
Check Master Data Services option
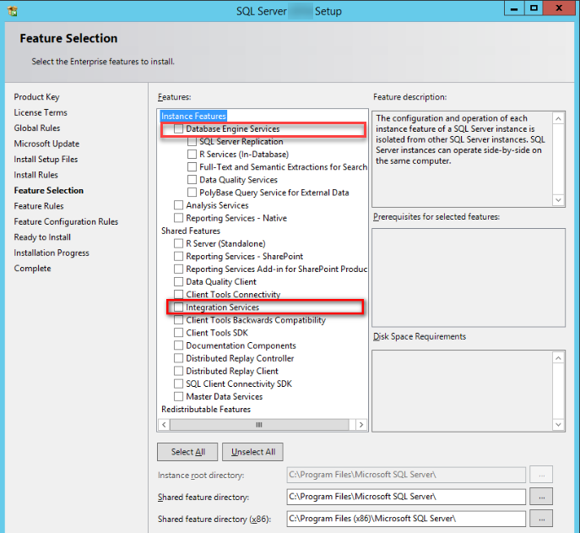pyautogui.click(x=178, y=396)
